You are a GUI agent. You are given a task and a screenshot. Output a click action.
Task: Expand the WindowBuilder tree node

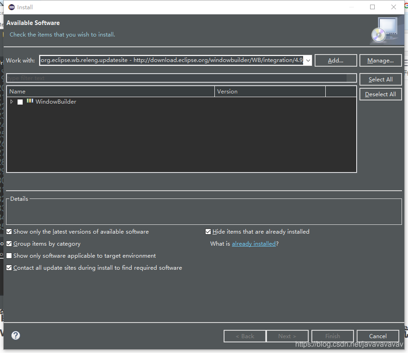pyautogui.click(x=12, y=102)
